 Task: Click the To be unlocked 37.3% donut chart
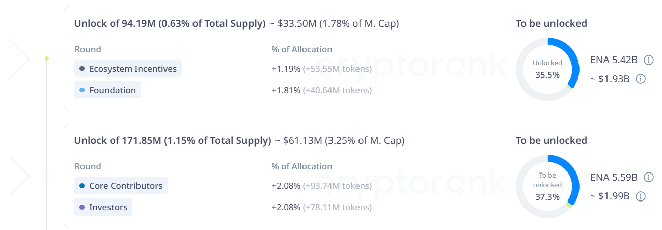pyautogui.click(x=547, y=186)
